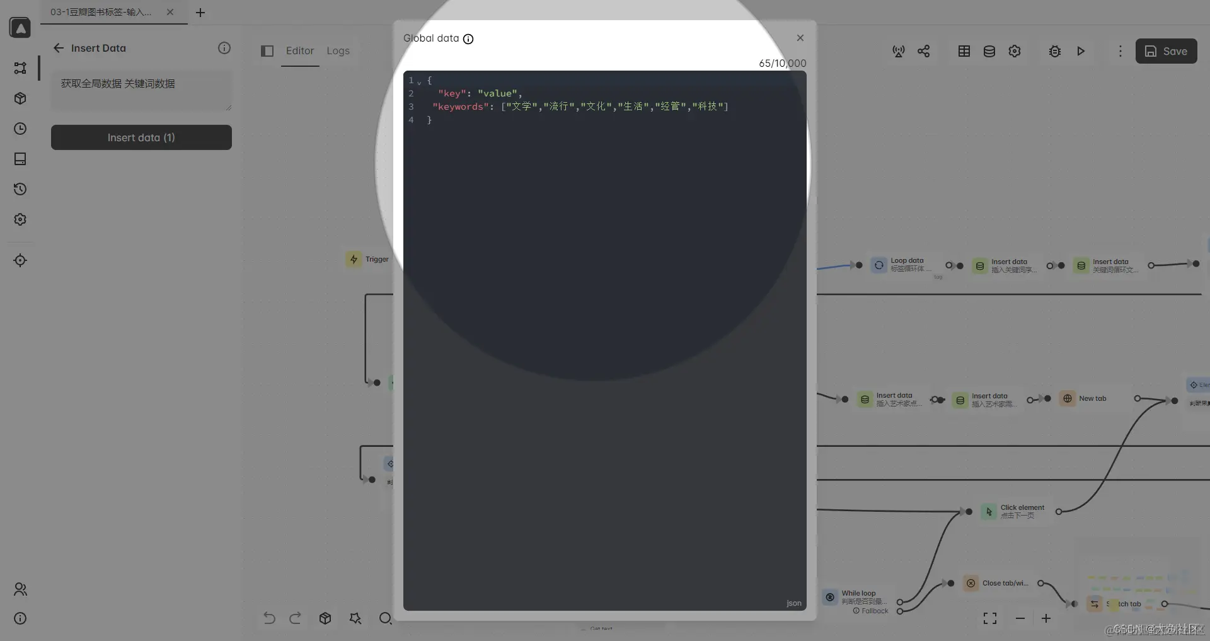Run the workflow with the play icon
Viewport: 1210px width, 641px height.
pyautogui.click(x=1081, y=51)
